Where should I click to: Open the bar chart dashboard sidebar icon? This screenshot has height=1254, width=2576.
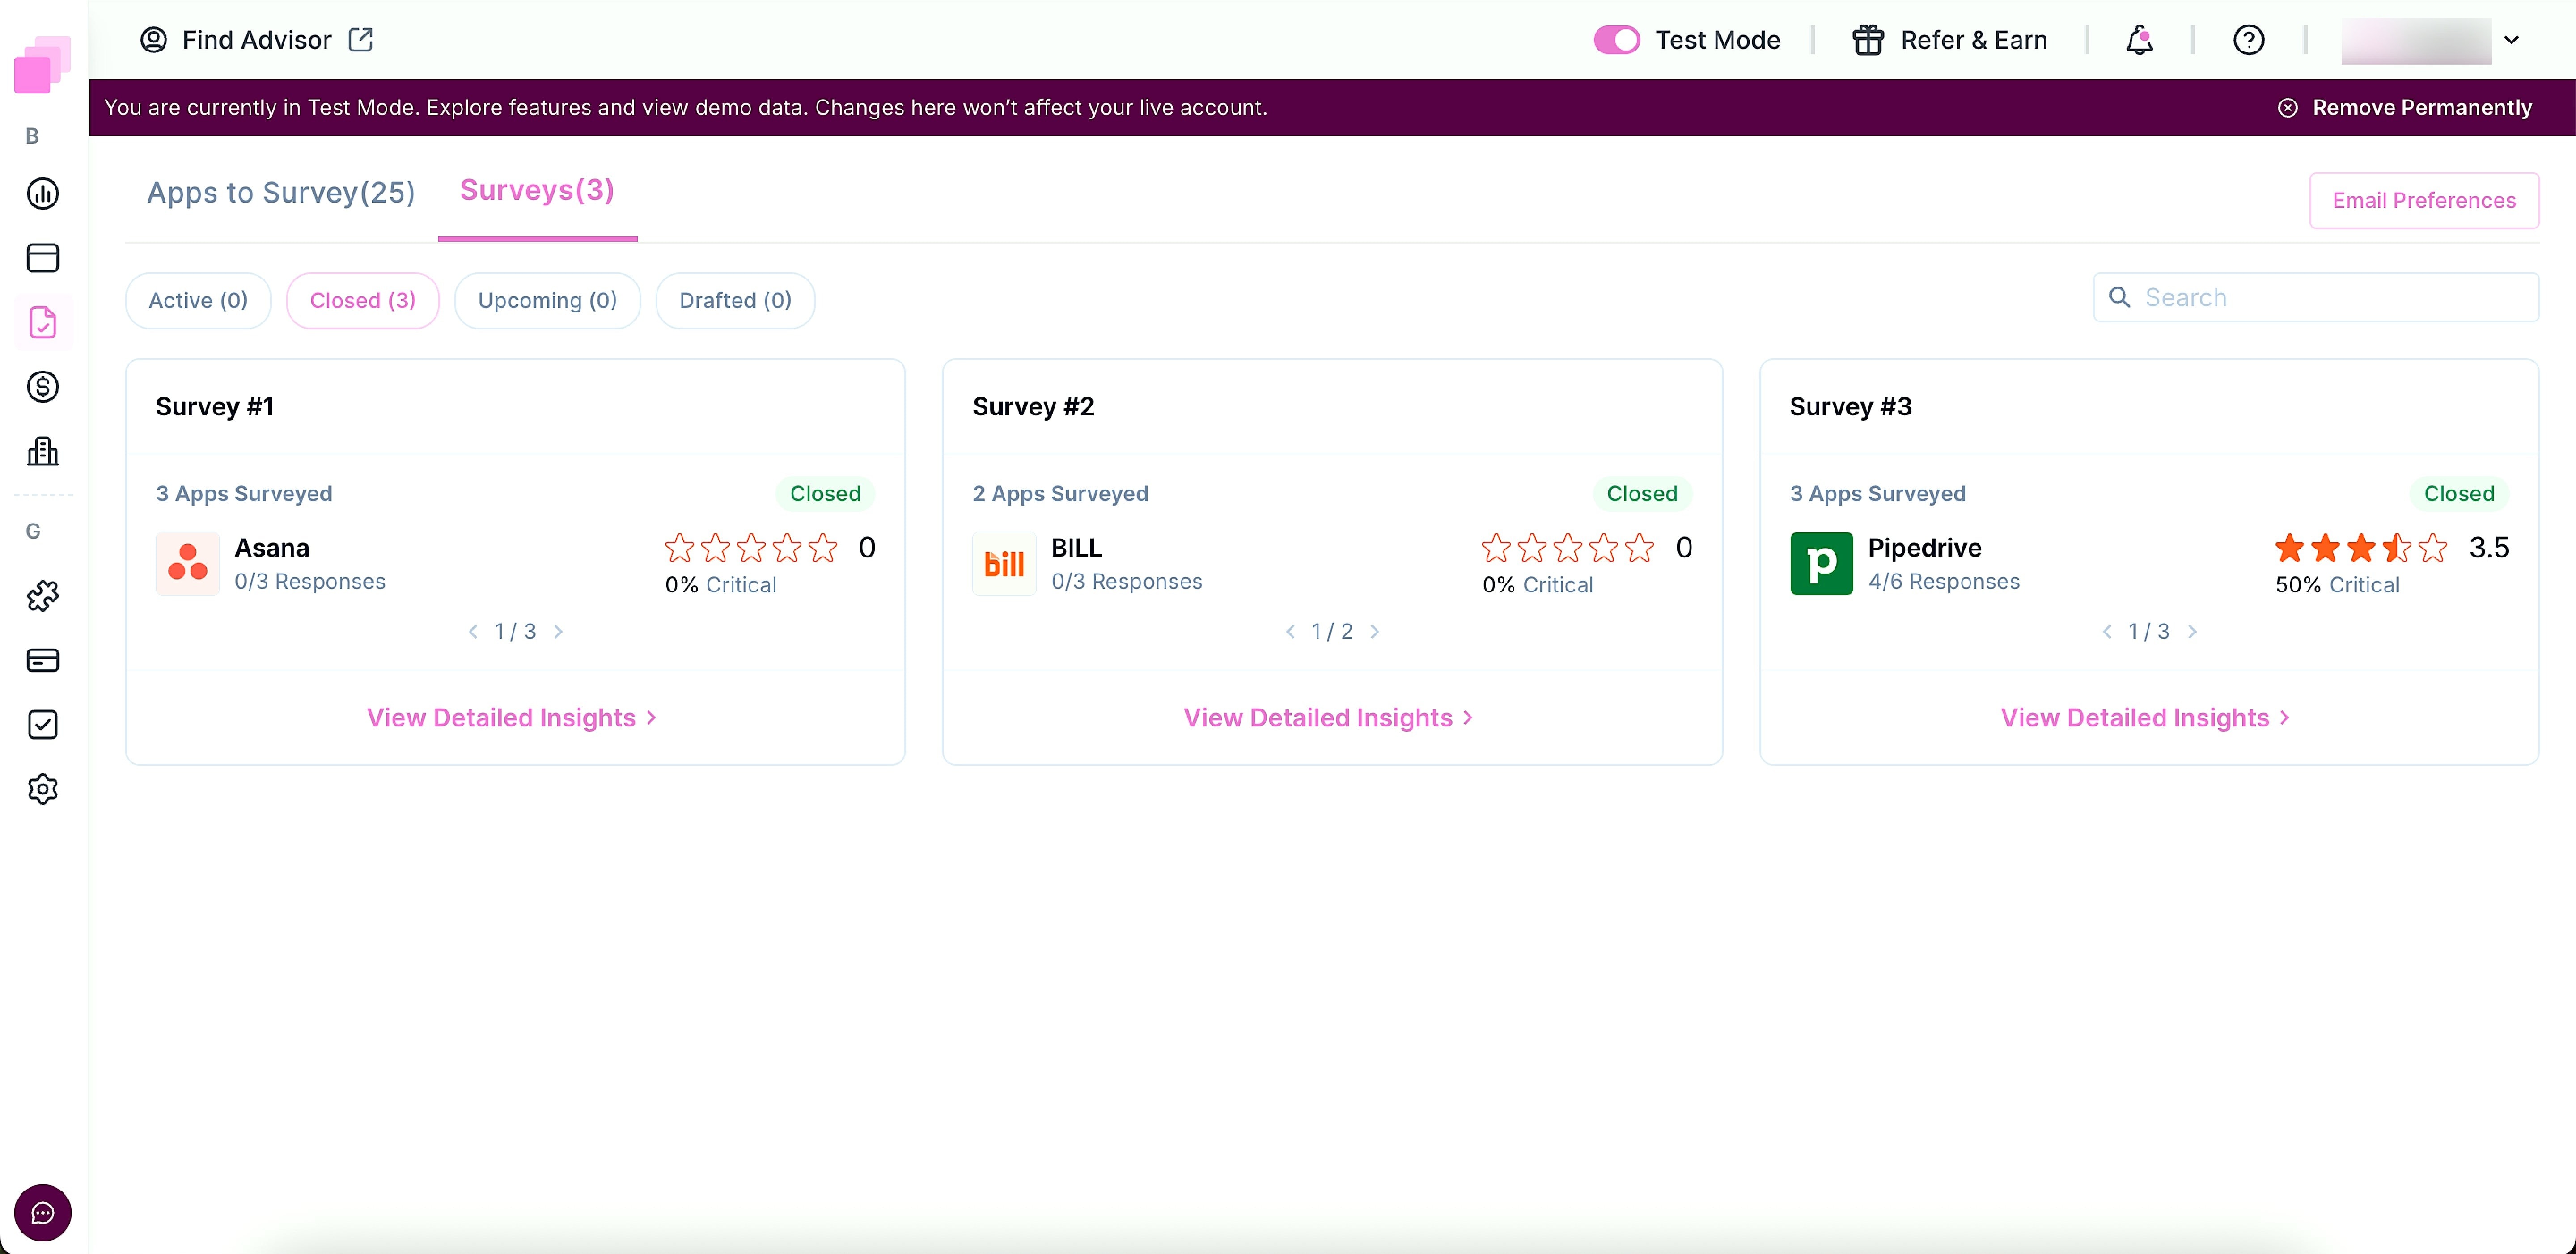click(x=43, y=194)
